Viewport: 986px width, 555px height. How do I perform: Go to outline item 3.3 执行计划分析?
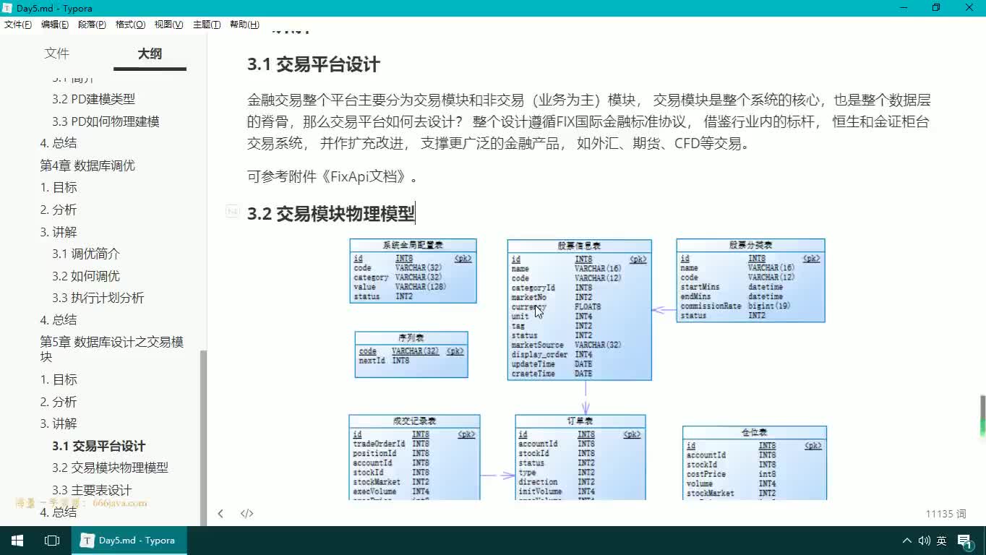(x=98, y=298)
